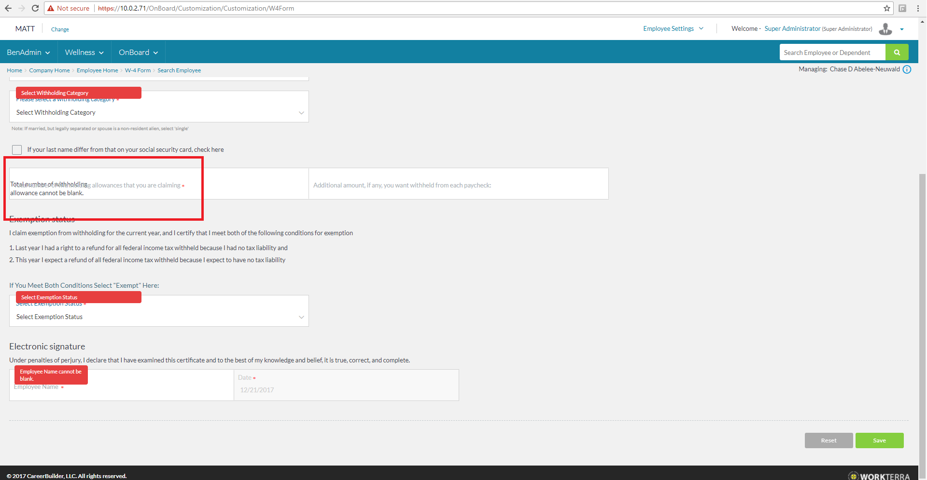Click the user avatar icon
This screenshot has width=927, height=480.
click(885, 29)
